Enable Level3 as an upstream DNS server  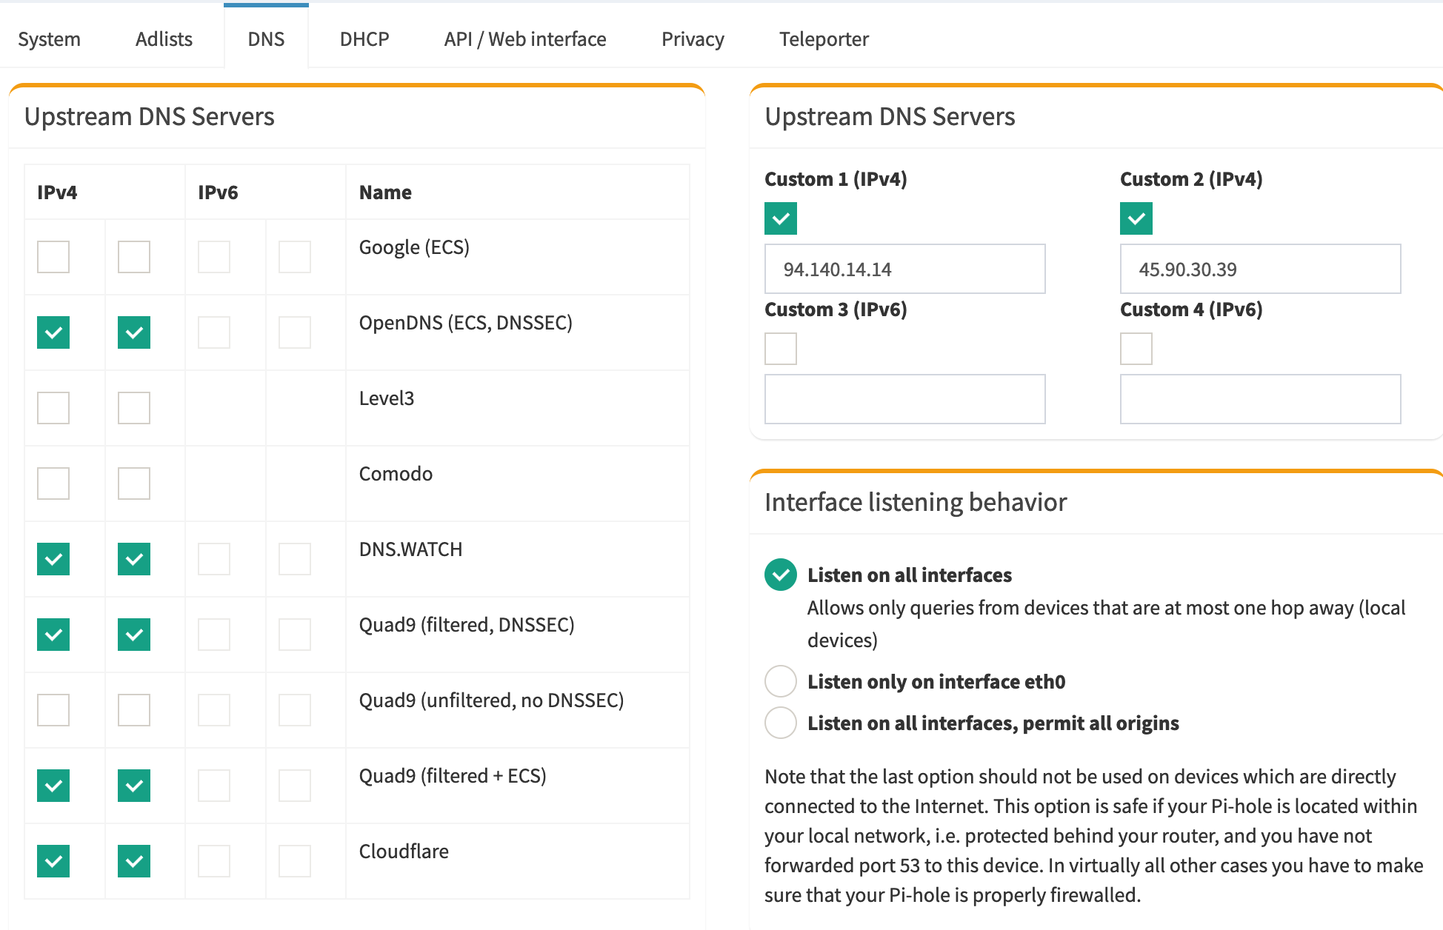click(53, 408)
